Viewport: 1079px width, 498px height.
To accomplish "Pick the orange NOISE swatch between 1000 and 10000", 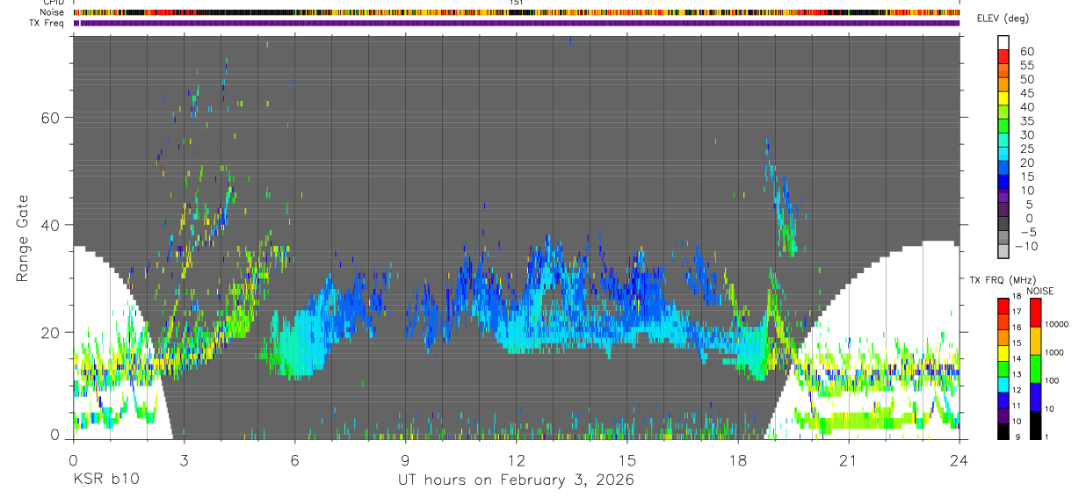I will (x=1034, y=340).
